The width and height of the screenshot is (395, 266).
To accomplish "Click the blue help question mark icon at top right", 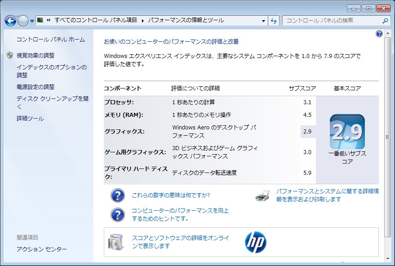I will pyautogui.click(x=379, y=34).
